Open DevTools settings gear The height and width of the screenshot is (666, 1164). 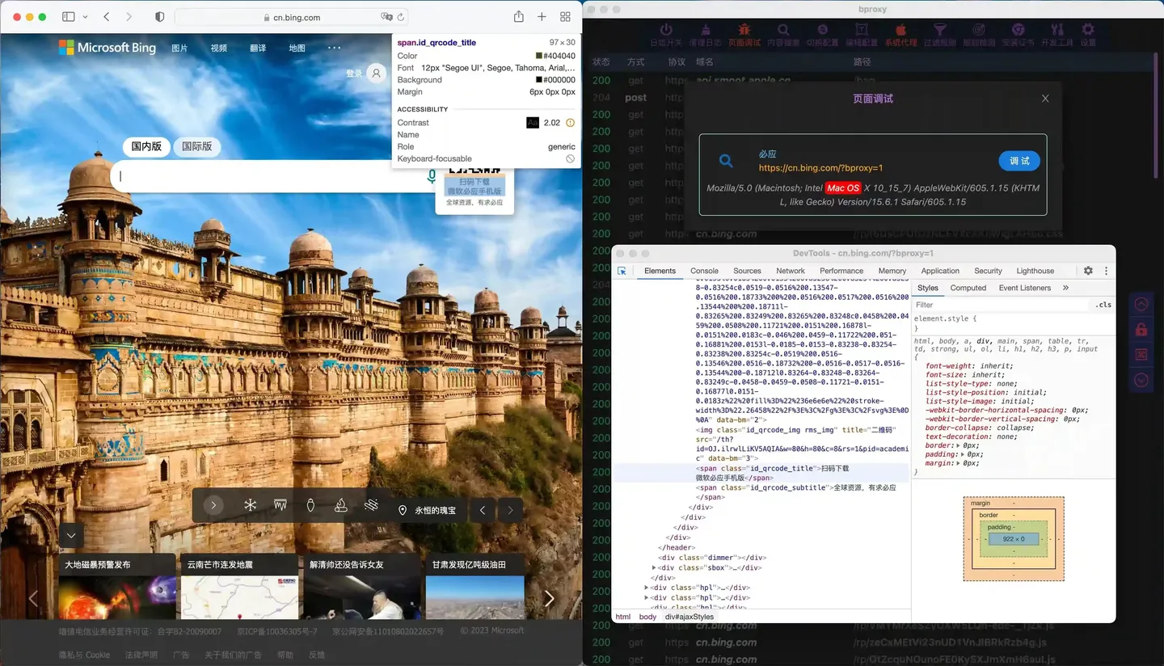pos(1088,271)
